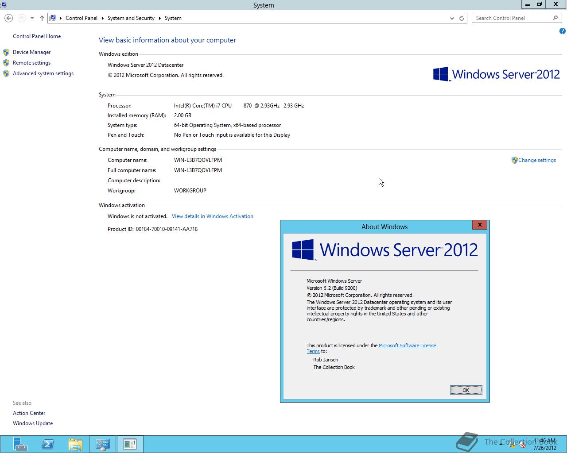Image resolution: width=567 pixels, height=453 pixels.
Task: Click the computer icon in the address bar
Action: 53,18
